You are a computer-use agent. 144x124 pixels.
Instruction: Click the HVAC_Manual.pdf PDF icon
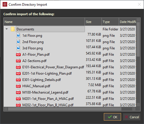18,86
